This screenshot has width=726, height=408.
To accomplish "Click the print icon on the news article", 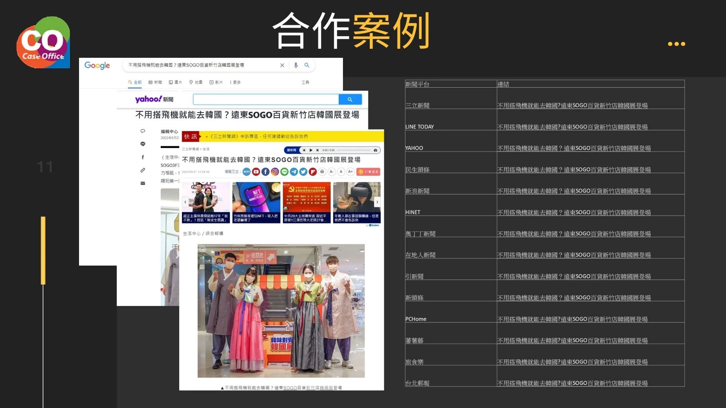I will point(323,172).
